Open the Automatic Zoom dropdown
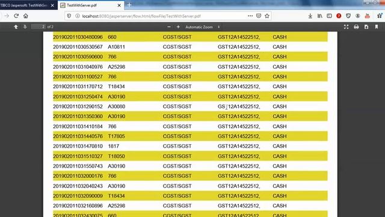This screenshot has width=385, height=217. click(x=203, y=27)
